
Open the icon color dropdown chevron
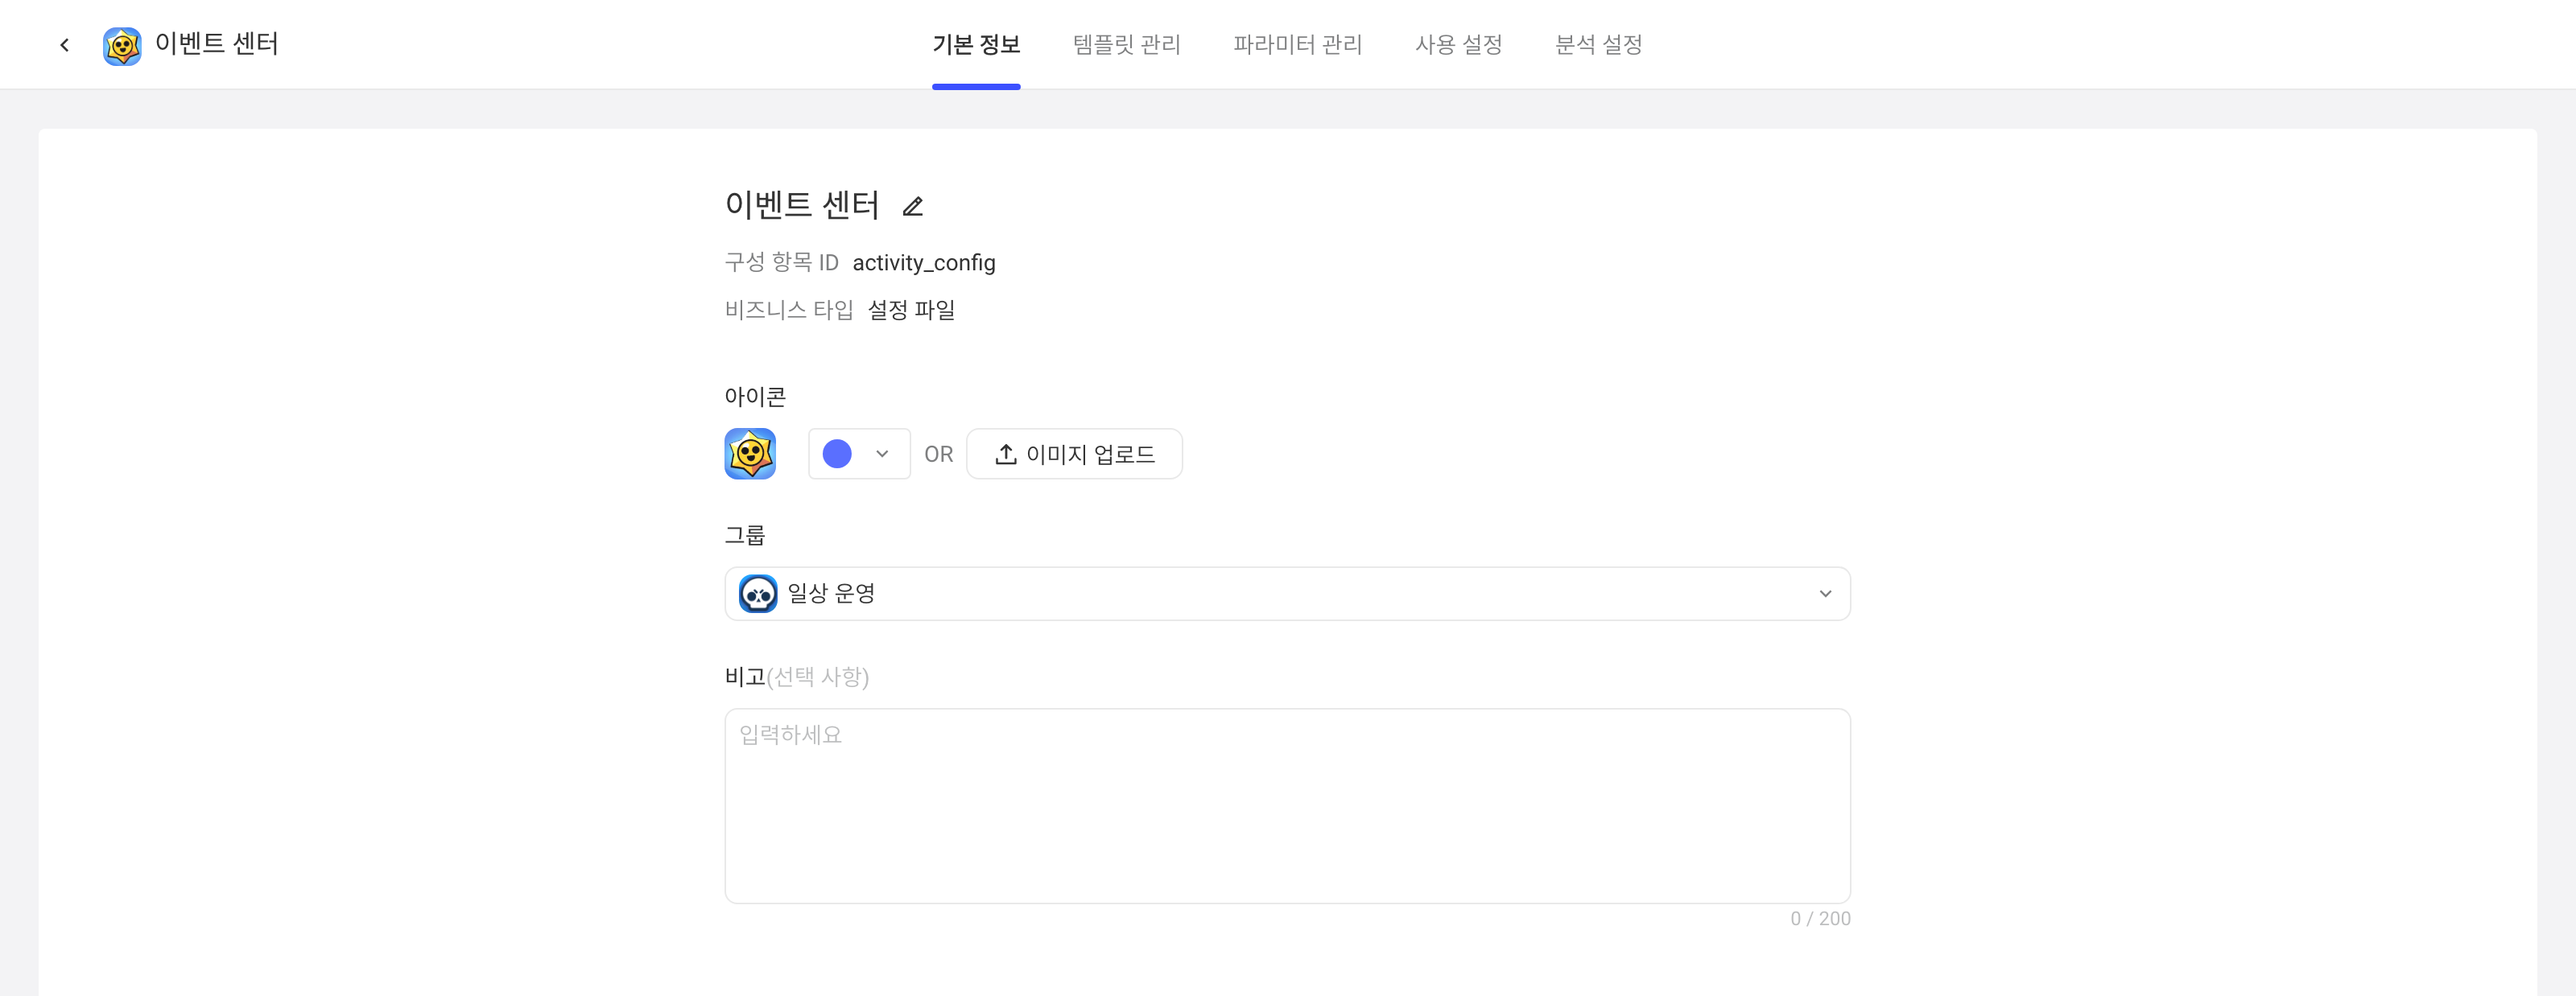click(881, 454)
